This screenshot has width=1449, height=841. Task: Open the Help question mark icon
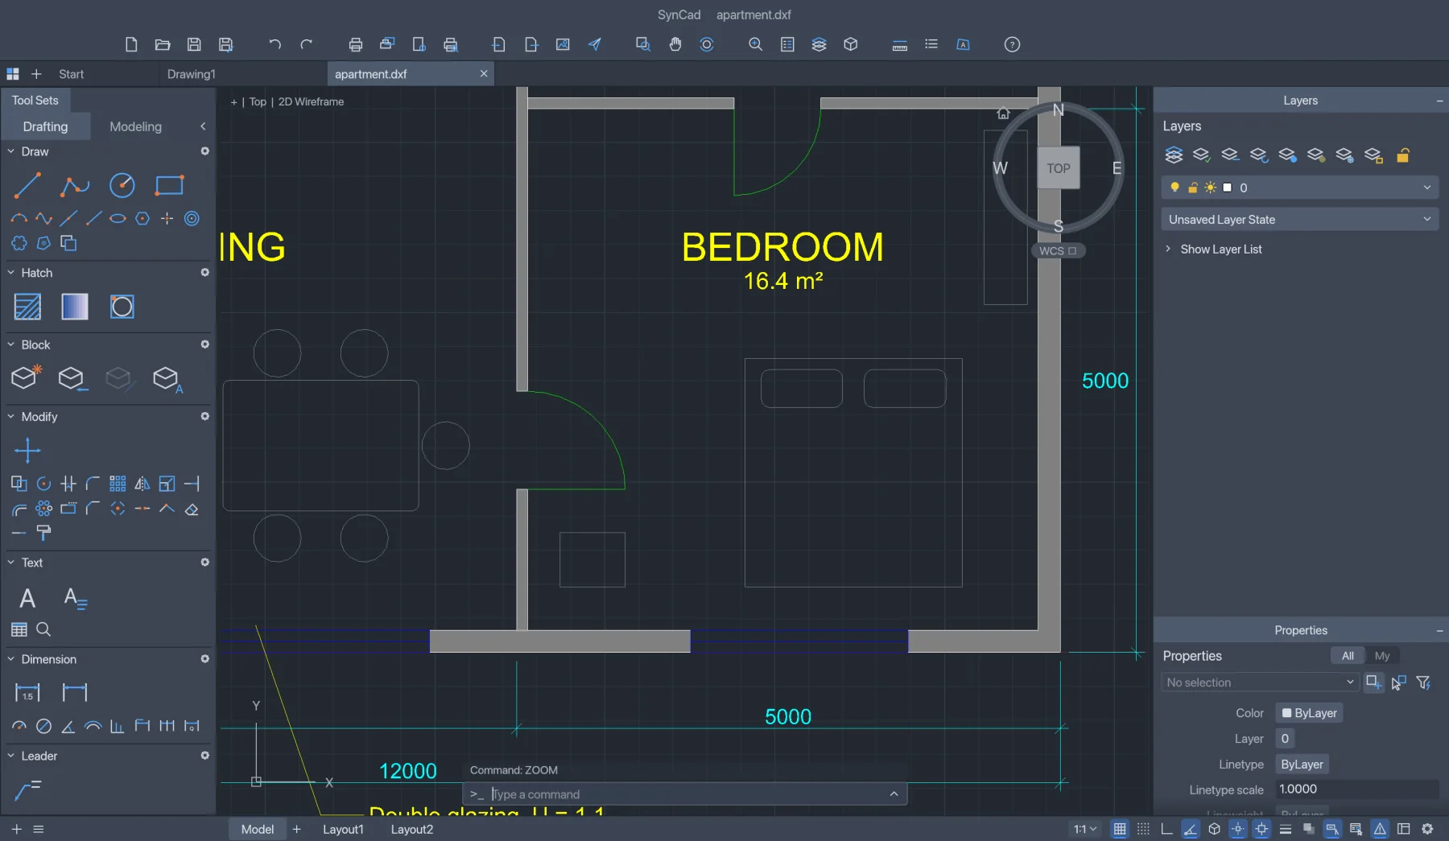point(1012,44)
